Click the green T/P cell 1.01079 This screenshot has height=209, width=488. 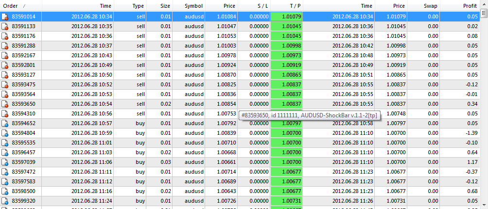[287, 17]
